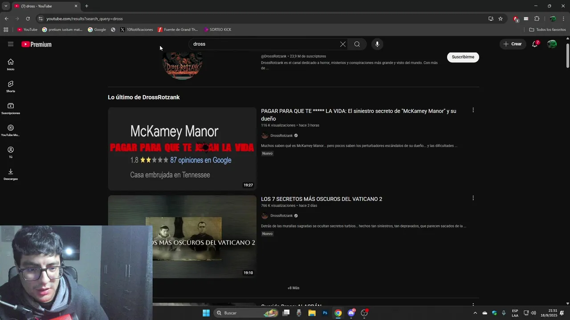Click DrossRotzank channel name under McKamey video
The height and width of the screenshot is (320, 570).
coord(281,136)
